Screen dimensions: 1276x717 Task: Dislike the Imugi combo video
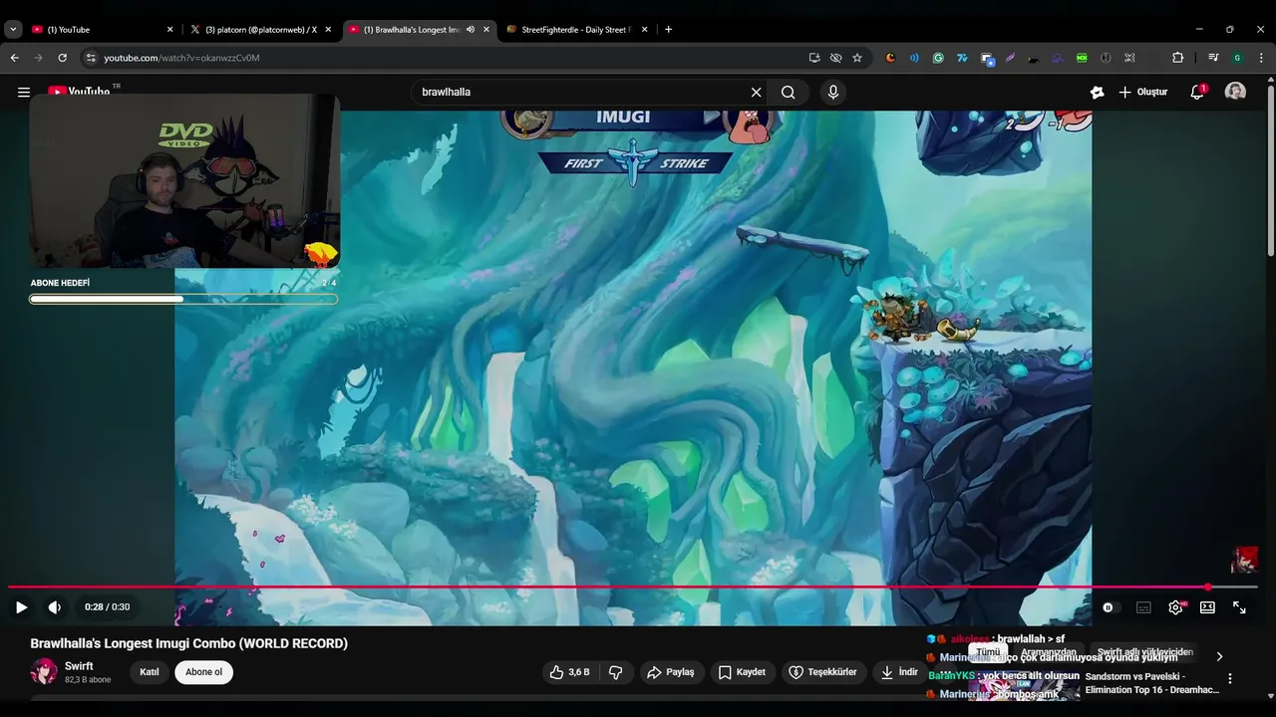(x=615, y=672)
